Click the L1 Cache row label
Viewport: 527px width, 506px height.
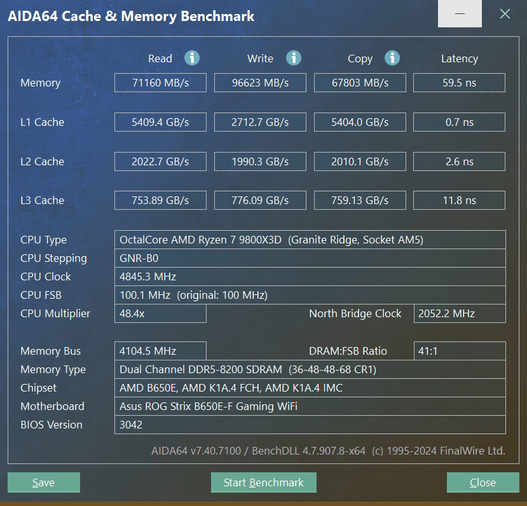42,122
